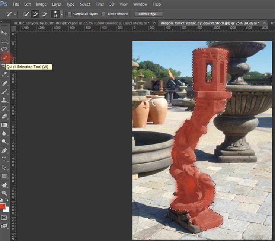Click the Refine Edge button

148,14
